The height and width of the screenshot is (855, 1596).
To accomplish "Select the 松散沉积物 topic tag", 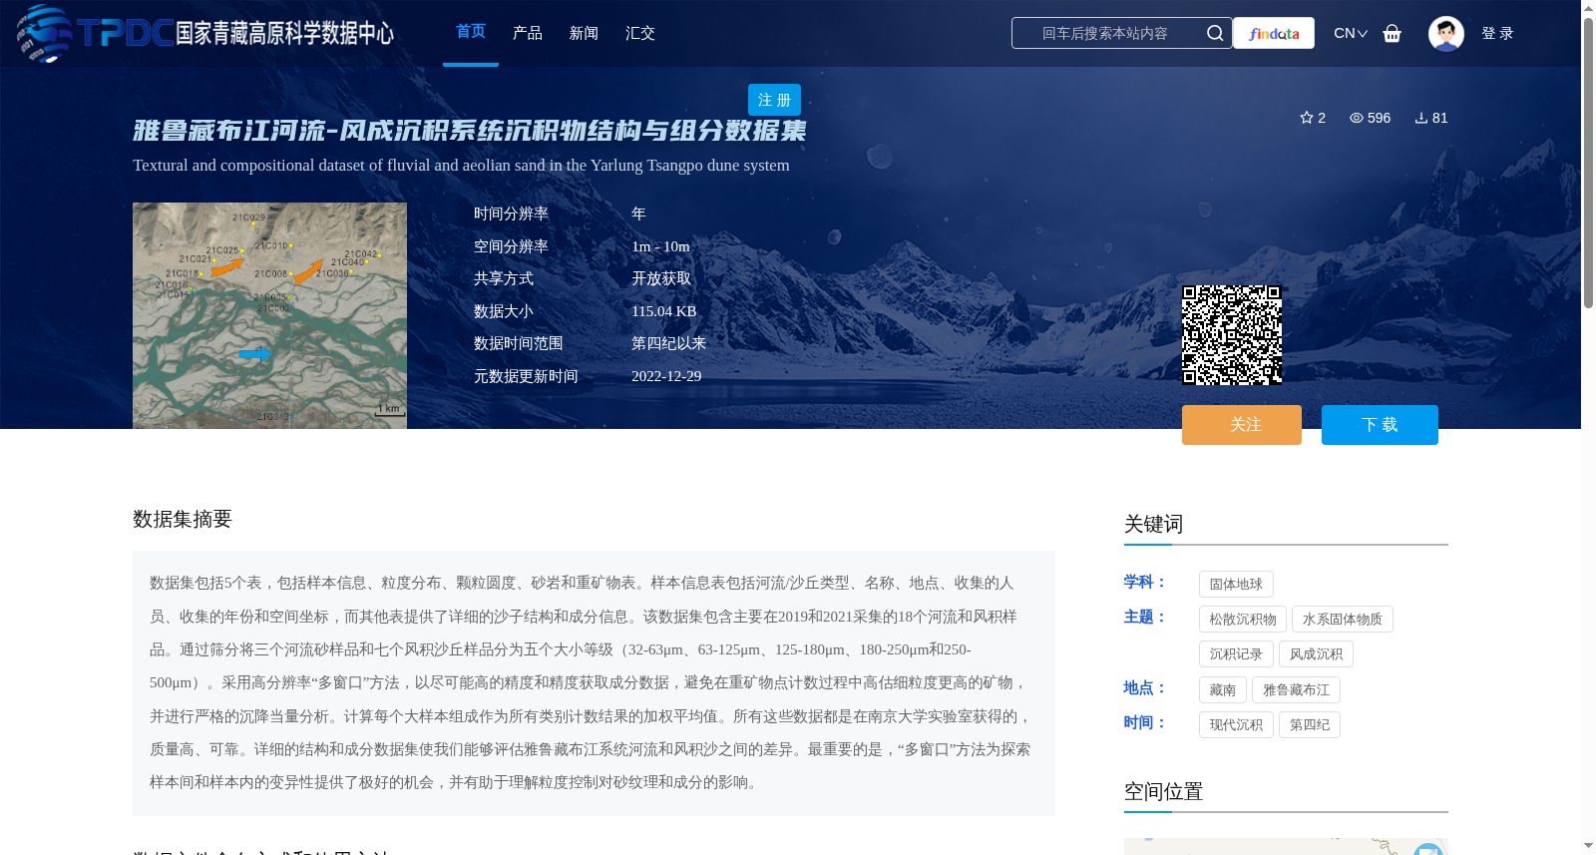I will click(x=1243, y=620).
